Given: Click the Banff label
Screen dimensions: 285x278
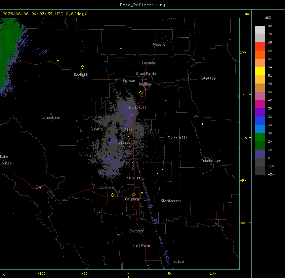Looking at the screenshot, I should click(x=41, y=187).
